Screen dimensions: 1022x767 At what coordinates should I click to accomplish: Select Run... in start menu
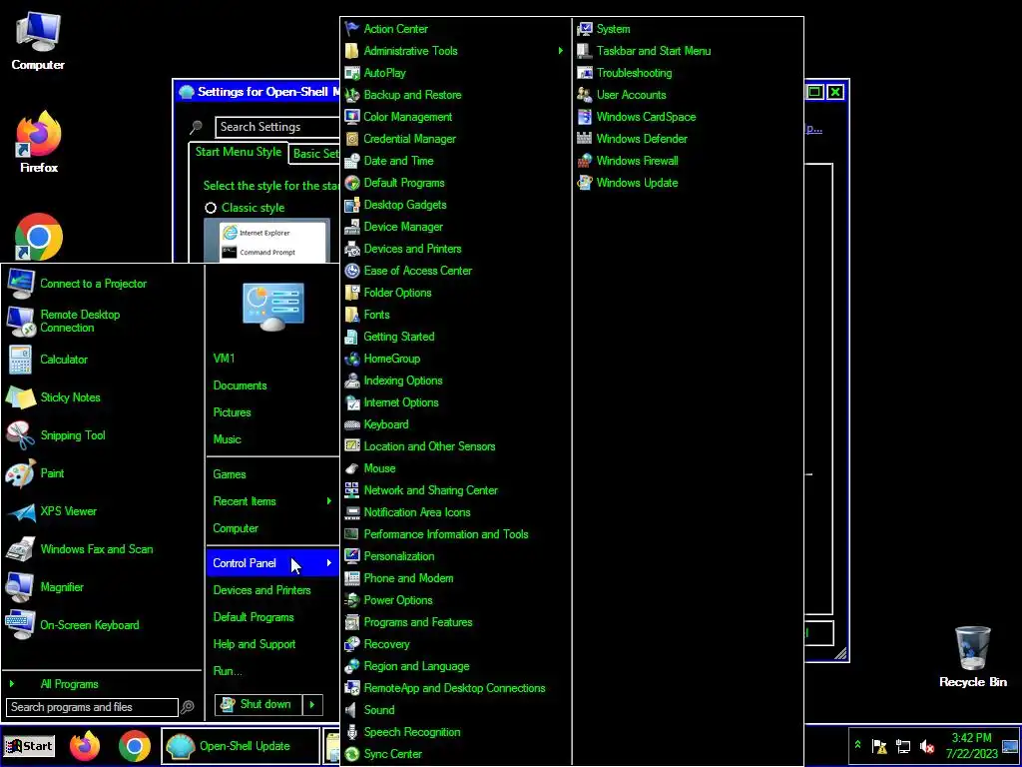point(228,670)
